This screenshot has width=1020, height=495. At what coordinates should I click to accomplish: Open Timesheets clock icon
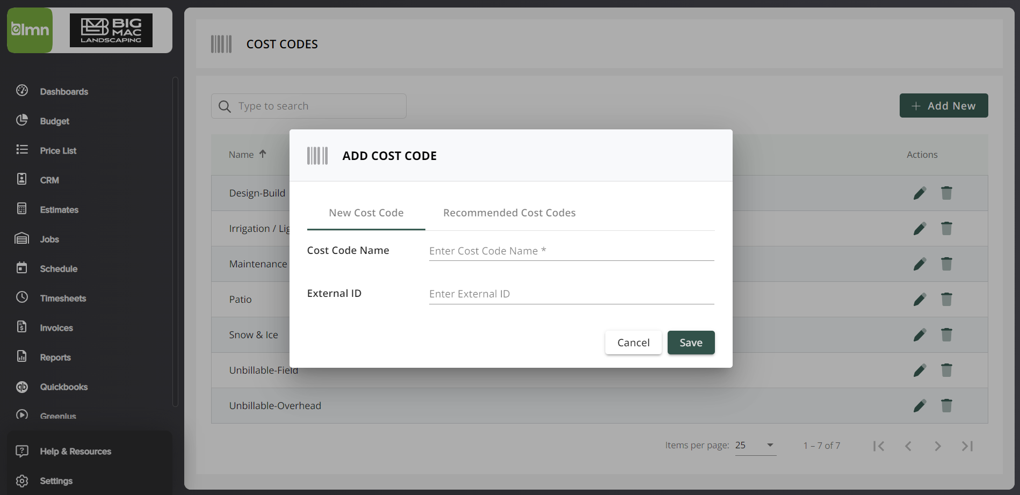coord(22,297)
